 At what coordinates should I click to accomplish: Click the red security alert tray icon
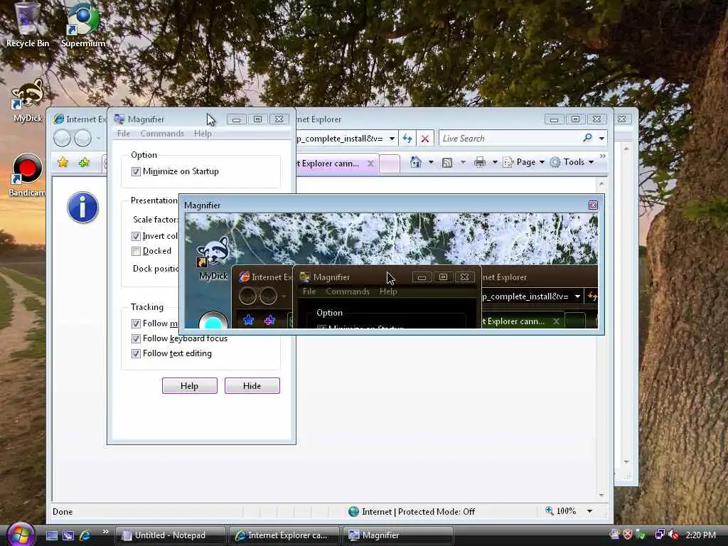click(x=628, y=535)
